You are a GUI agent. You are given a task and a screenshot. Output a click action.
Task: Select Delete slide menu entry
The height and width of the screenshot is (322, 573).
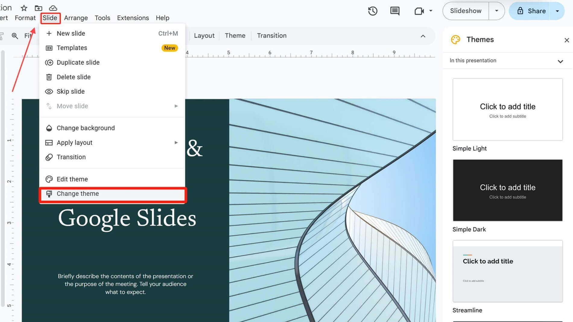tap(112, 77)
